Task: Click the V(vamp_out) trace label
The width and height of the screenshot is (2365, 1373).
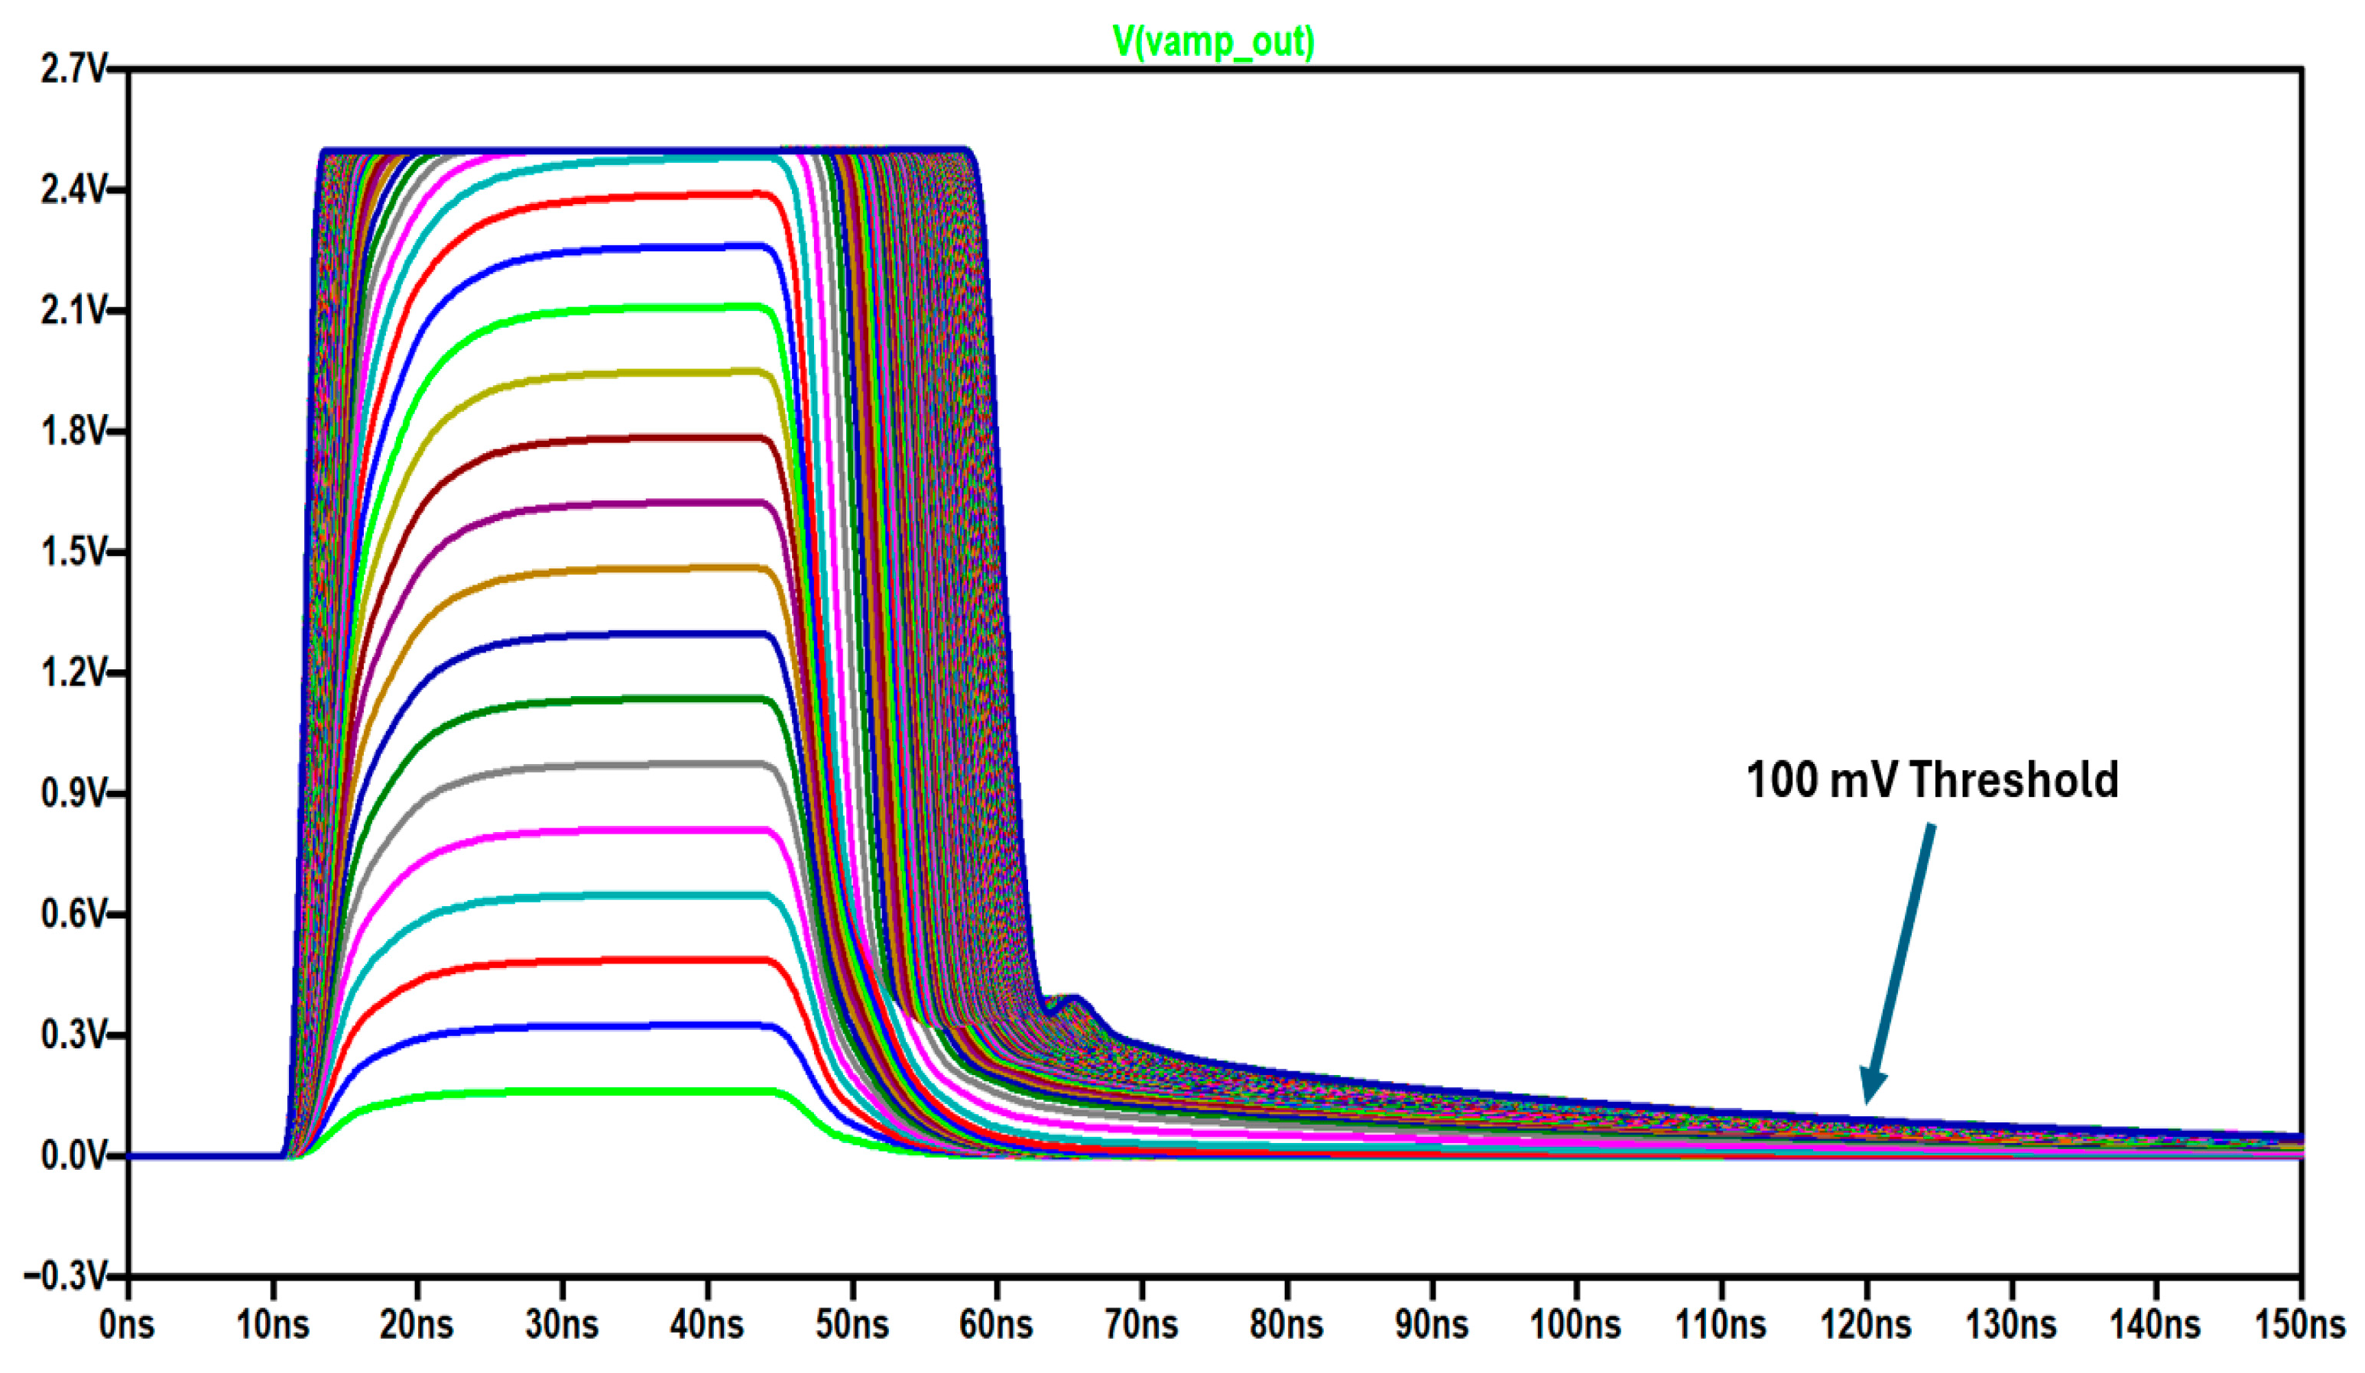Action: (1214, 41)
